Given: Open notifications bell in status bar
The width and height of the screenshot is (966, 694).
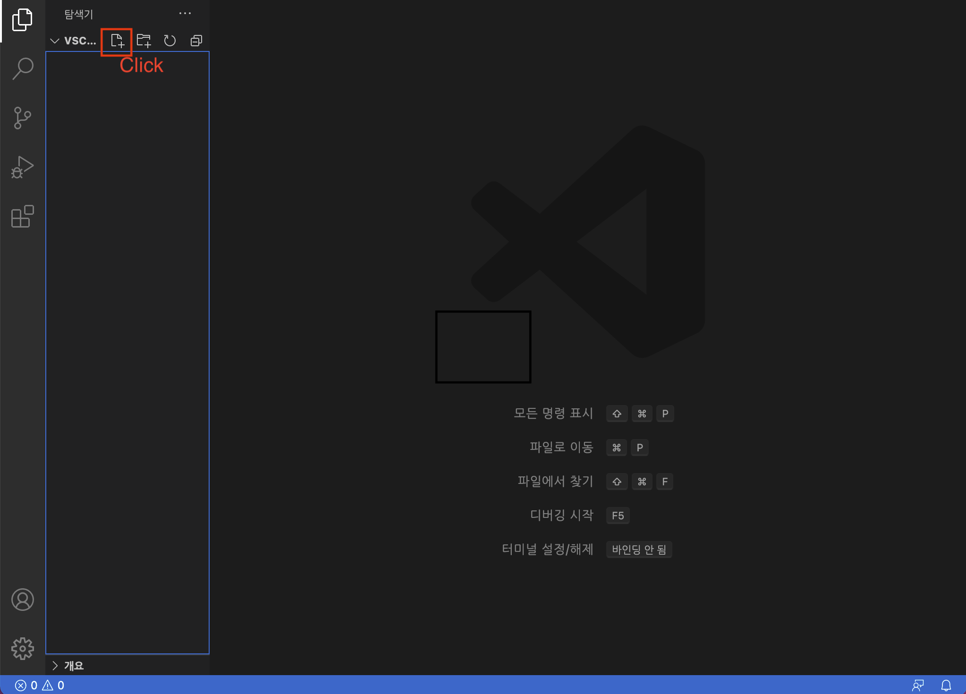Looking at the screenshot, I should click(x=946, y=685).
